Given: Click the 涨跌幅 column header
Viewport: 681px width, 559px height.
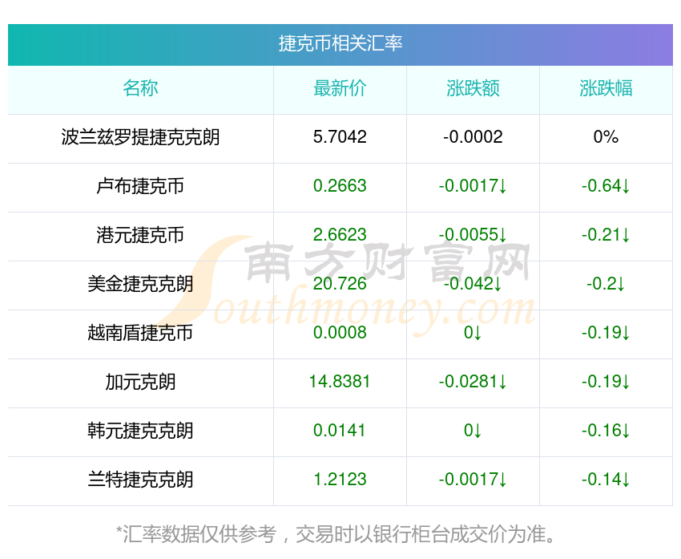Looking at the screenshot, I should tap(606, 88).
